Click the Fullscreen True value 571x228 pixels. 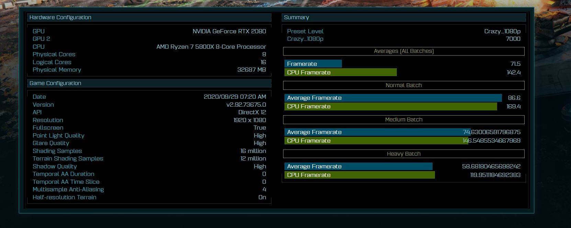pyautogui.click(x=259, y=128)
